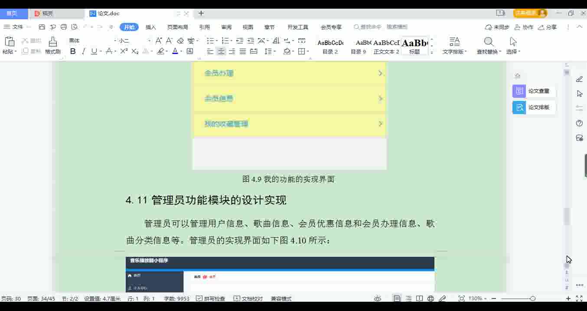Toggle justify alignment
Image resolution: width=587 pixels, height=311 pixels.
tap(243, 51)
